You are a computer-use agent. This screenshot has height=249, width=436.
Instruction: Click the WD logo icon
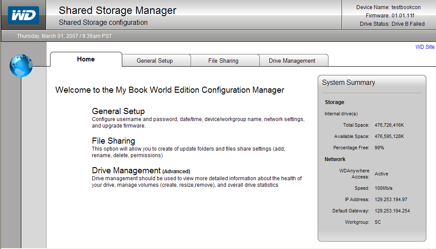pyautogui.click(x=23, y=15)
